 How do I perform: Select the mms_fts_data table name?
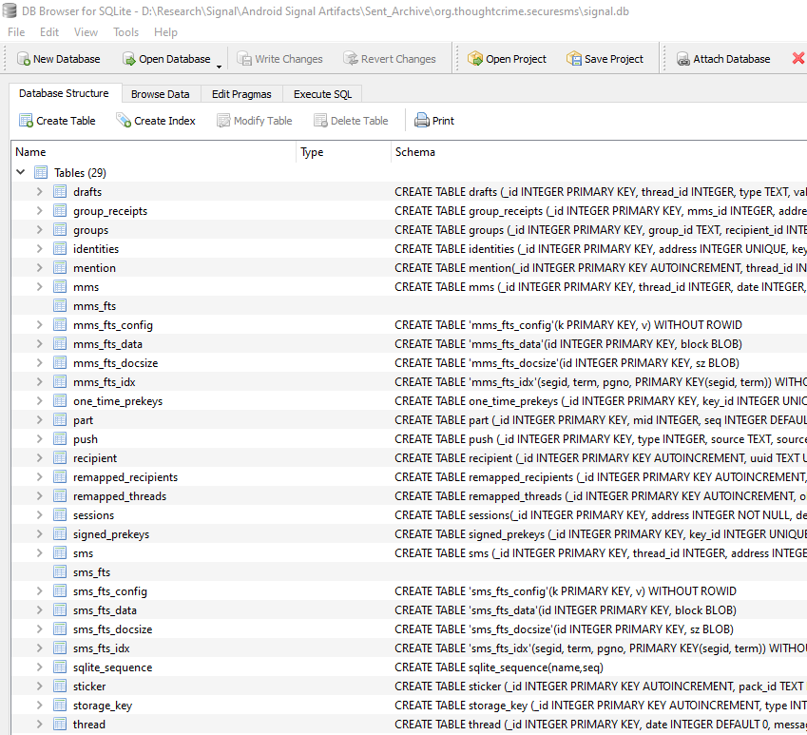point(107,344)
